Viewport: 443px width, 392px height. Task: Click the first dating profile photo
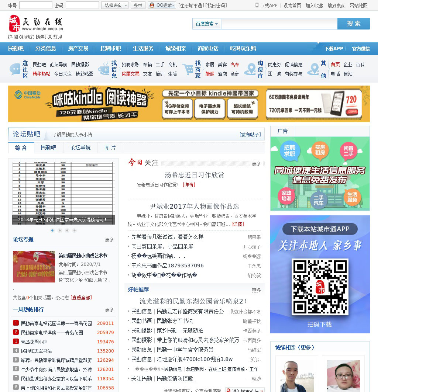pos(296,375)
